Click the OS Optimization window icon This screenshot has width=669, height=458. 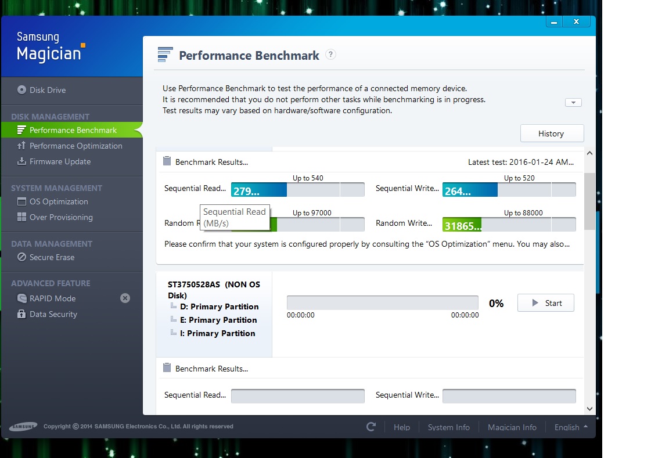click(x=21, y=201)
